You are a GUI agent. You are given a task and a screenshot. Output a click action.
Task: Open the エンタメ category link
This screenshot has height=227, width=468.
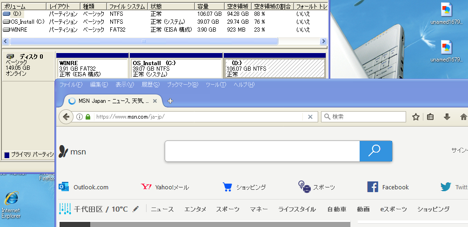[195, 209]
